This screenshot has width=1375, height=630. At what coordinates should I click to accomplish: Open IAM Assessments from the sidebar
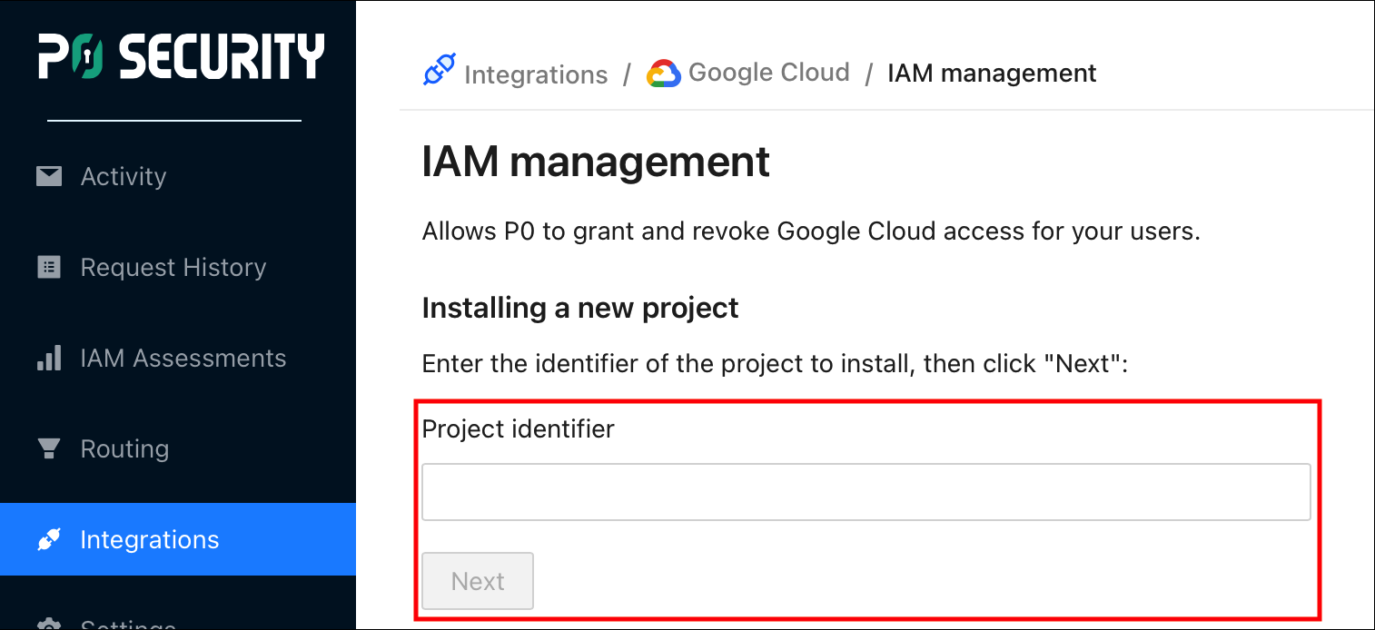click(183, 358)
